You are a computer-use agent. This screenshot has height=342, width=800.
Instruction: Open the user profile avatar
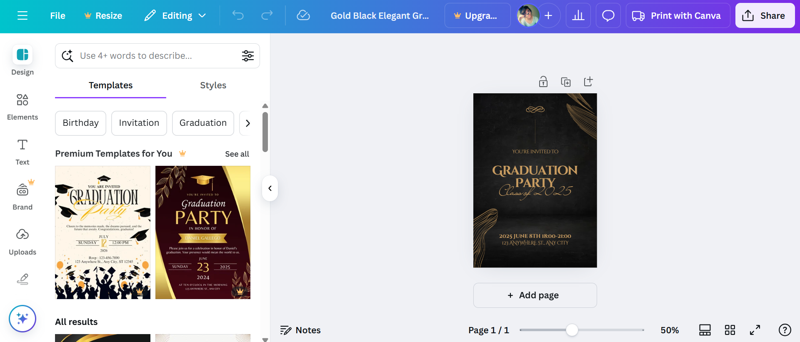pos(527,15)
